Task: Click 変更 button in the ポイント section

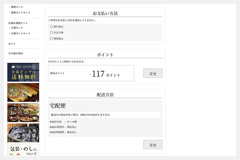Action: [152, 74]
